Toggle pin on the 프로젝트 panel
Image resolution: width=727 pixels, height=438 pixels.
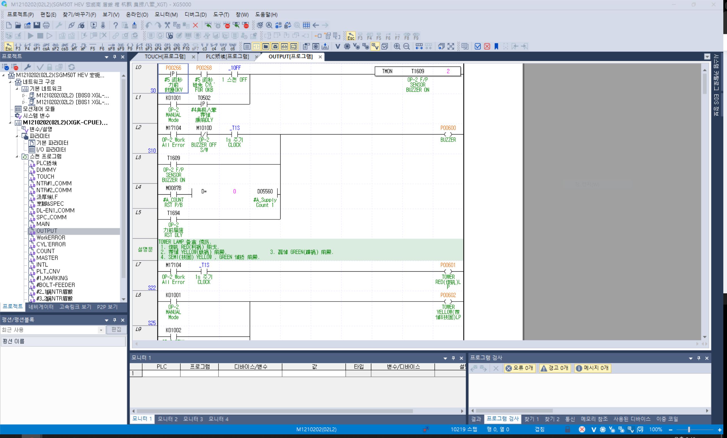115,57
